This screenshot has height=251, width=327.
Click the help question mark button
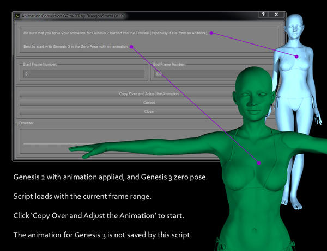(x=263, y=15)
